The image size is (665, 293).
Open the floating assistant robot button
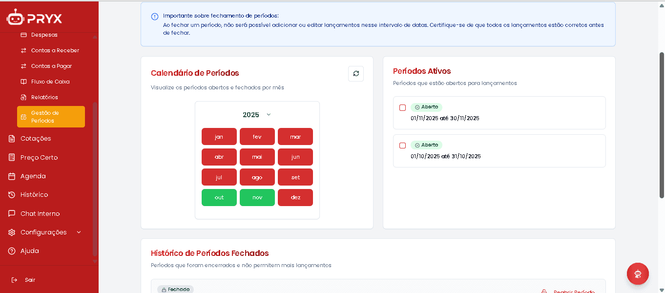638,273
